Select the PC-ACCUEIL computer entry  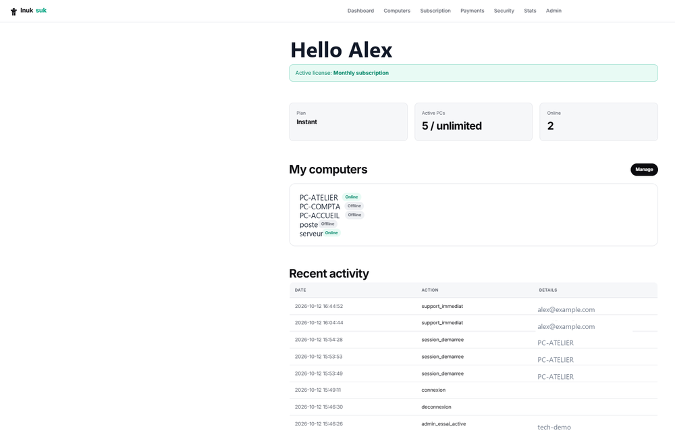tap(319, 216)
